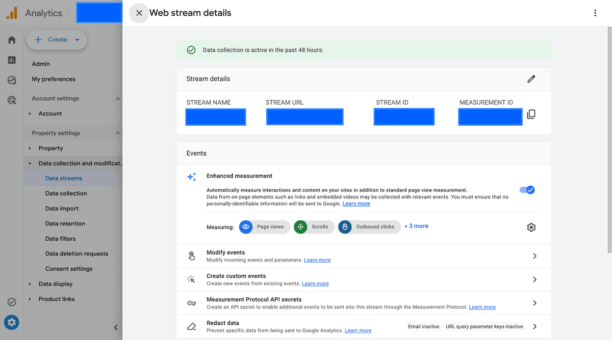The width and height of the screenshot is (612, 340).
Task: Open Admin gear icon at bottom left
Action: [12, 322]
